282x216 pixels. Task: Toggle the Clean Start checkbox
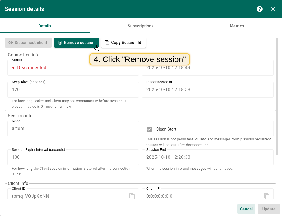(x=149, y=129)
